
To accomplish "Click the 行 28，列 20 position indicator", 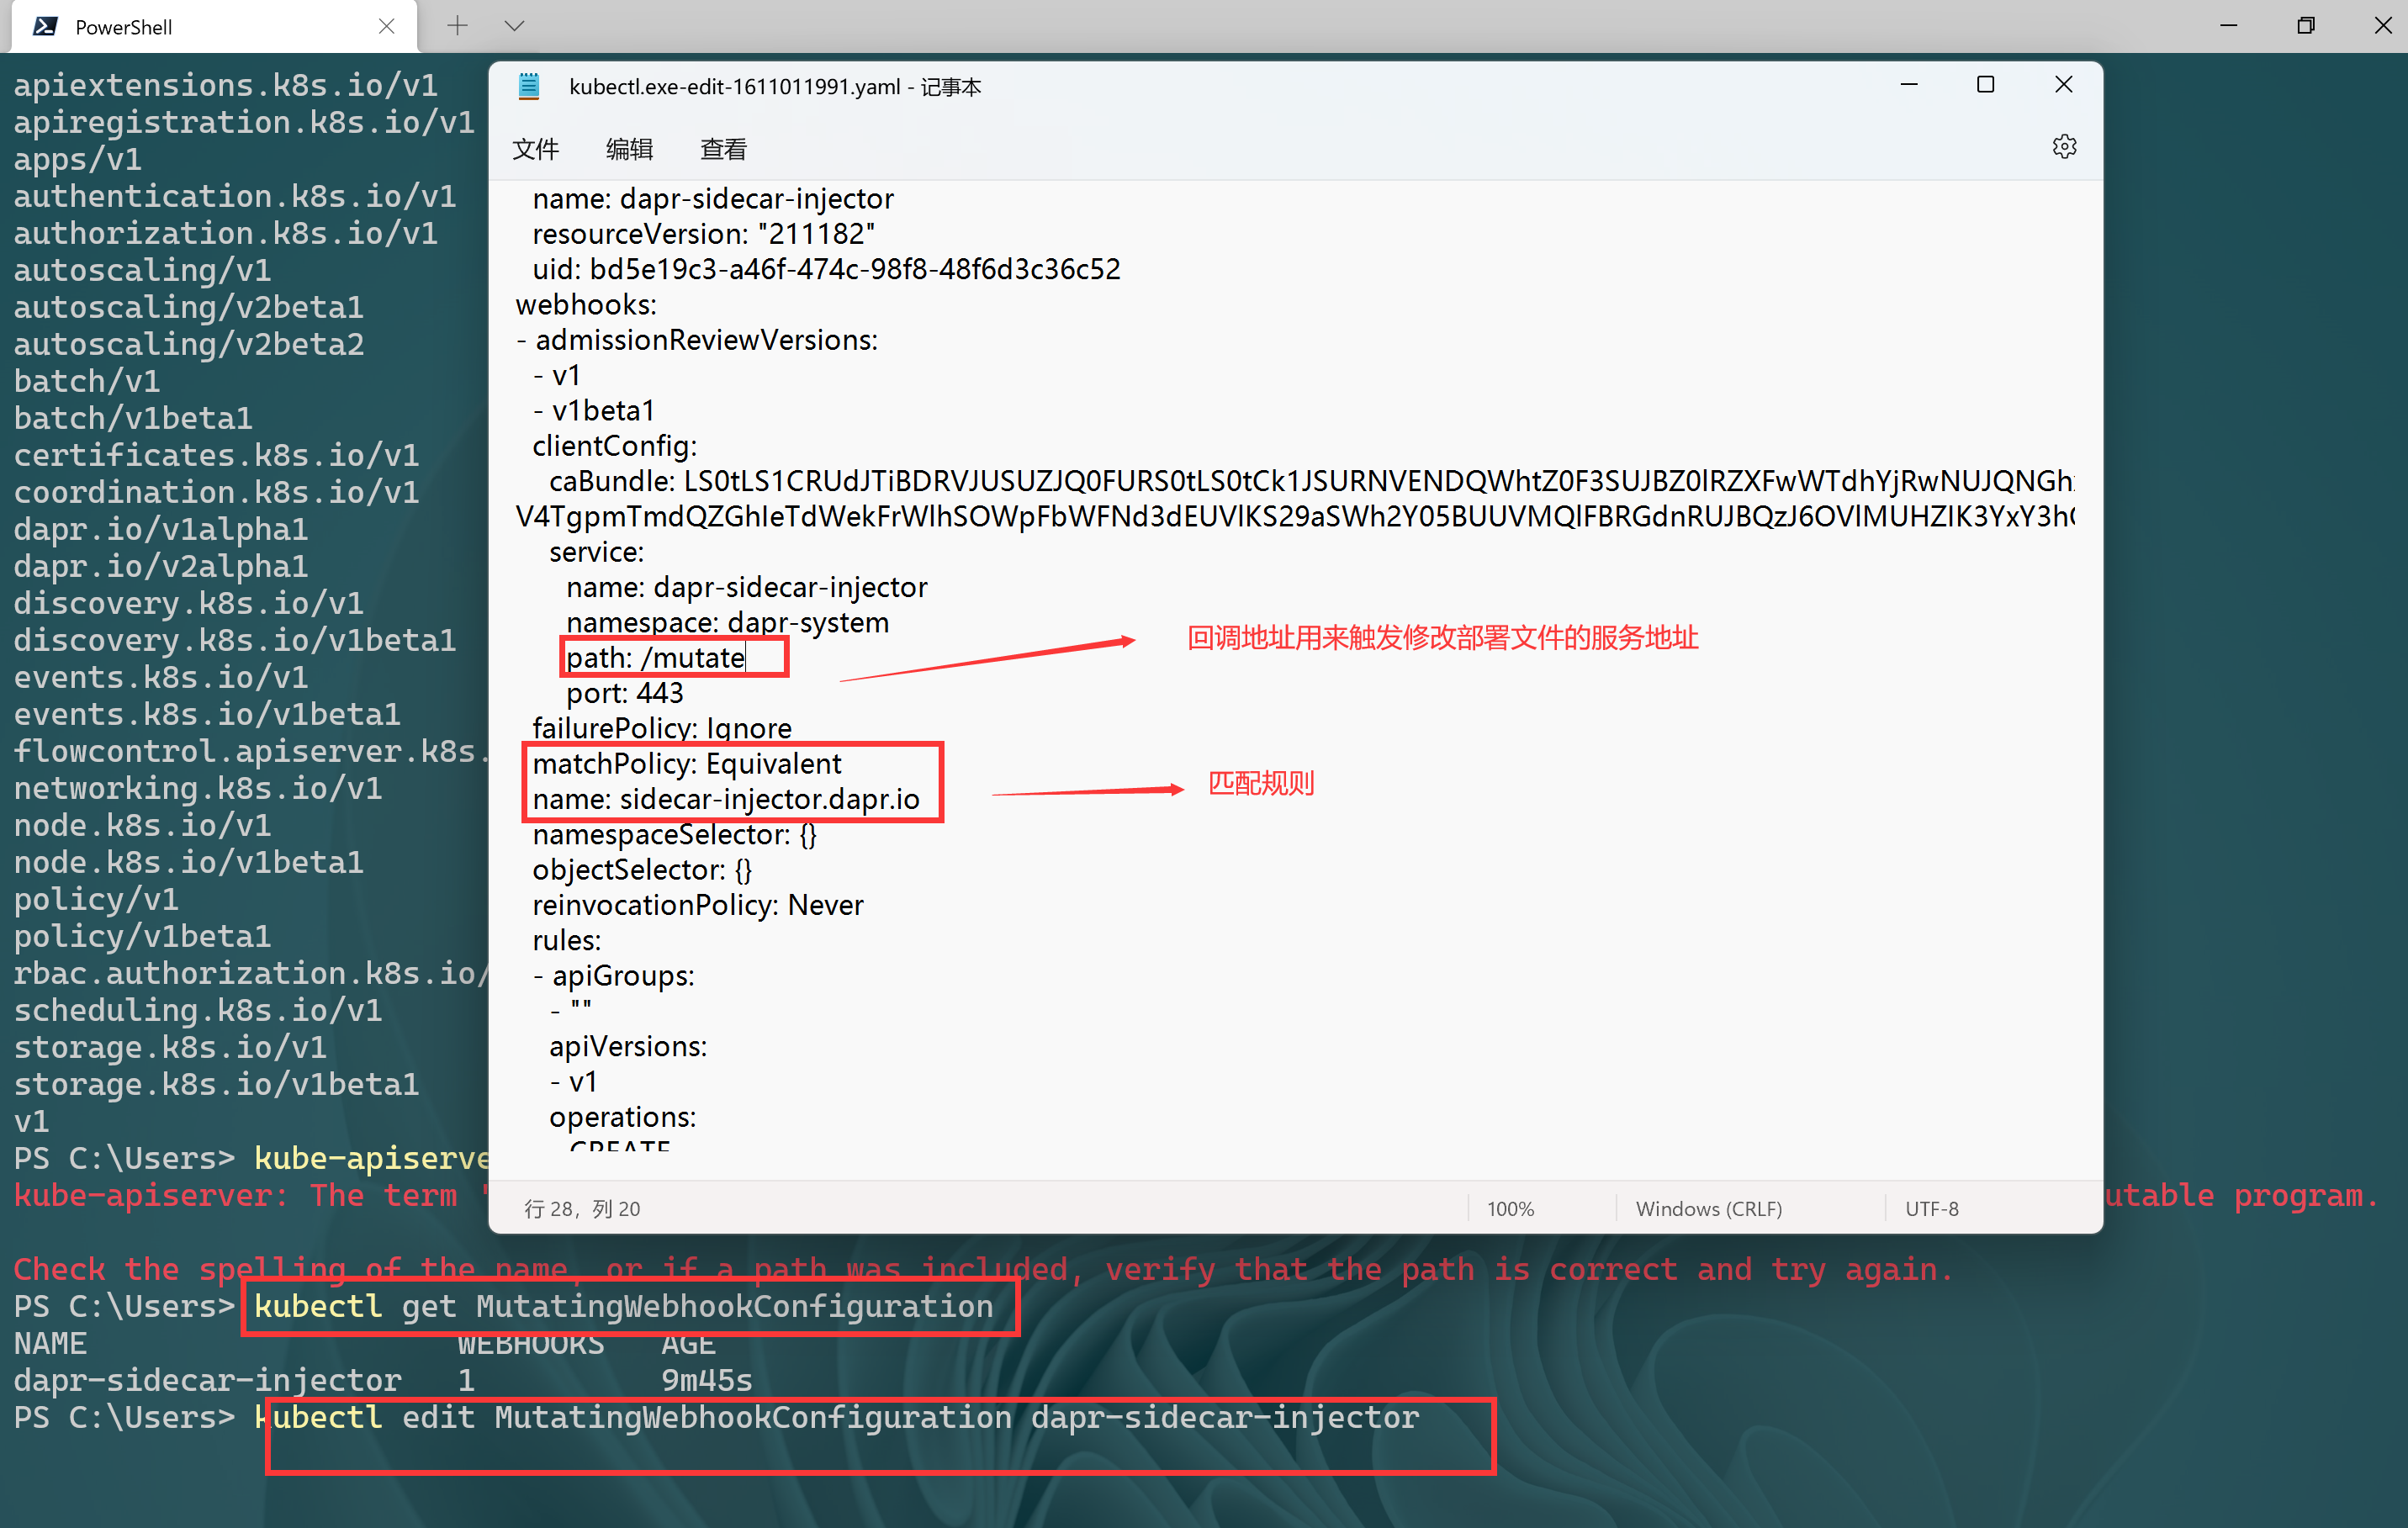I will [582, 1208].
